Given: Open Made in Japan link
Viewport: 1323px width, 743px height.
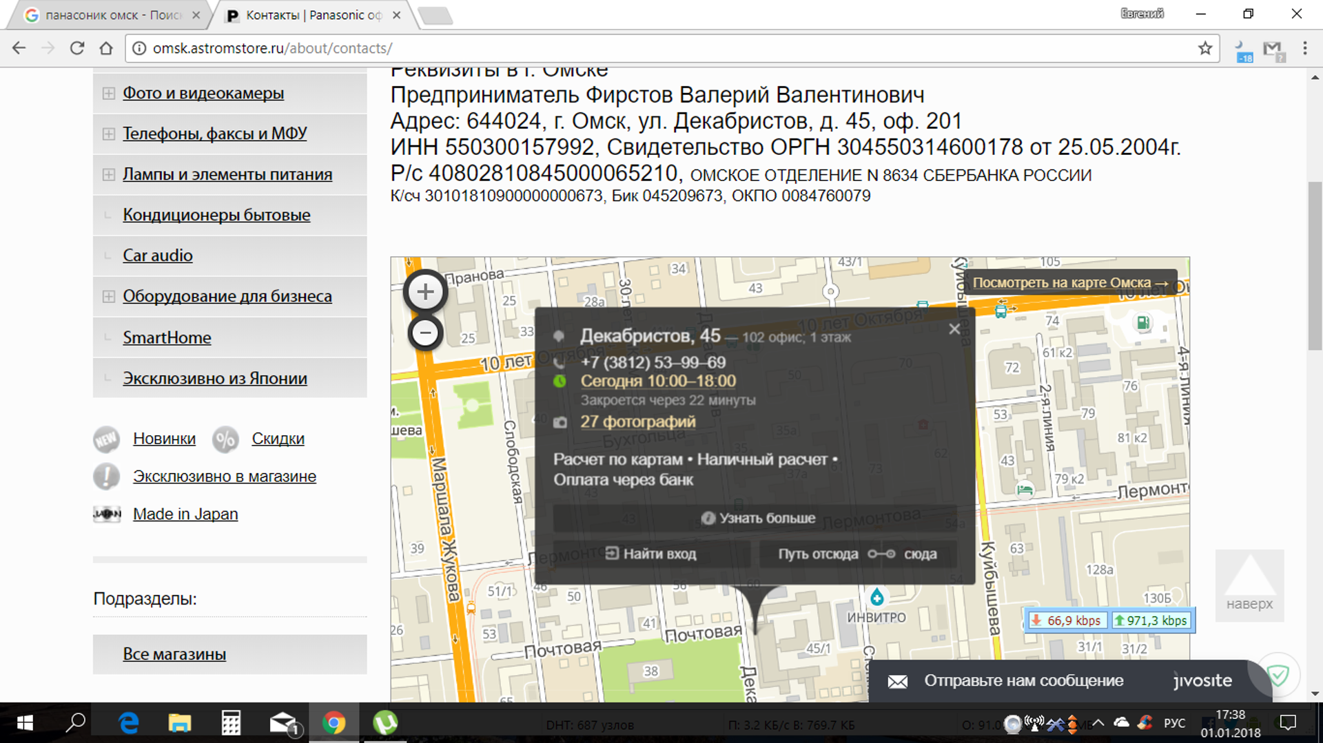Looking at the screenshot, I should [185, 514].
